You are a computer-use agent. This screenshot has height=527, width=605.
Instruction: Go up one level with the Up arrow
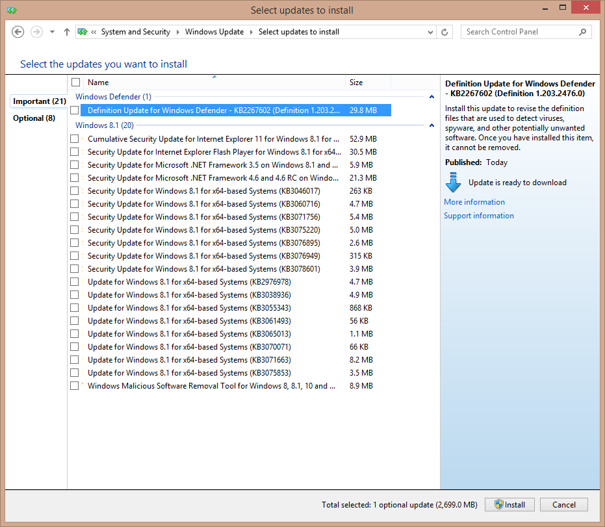[x=67, y=32]
